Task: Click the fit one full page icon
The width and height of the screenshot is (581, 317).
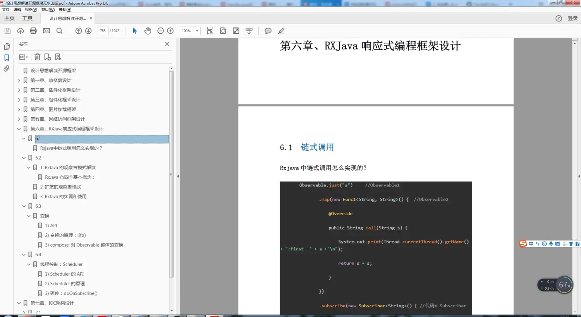Action: 223,31
